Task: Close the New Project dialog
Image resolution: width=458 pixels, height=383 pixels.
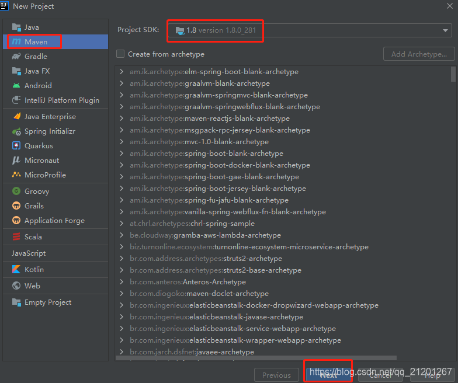Action: (450, 6)
